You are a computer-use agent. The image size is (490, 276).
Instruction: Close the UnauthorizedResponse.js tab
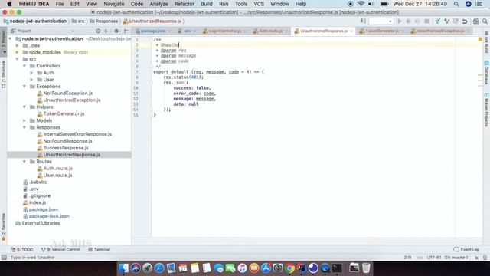351,31
